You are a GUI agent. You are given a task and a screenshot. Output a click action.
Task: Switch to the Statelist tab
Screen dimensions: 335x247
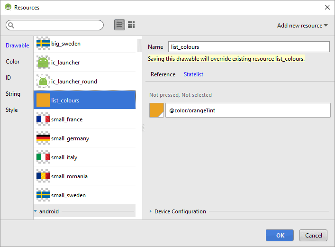coord(193,74)
